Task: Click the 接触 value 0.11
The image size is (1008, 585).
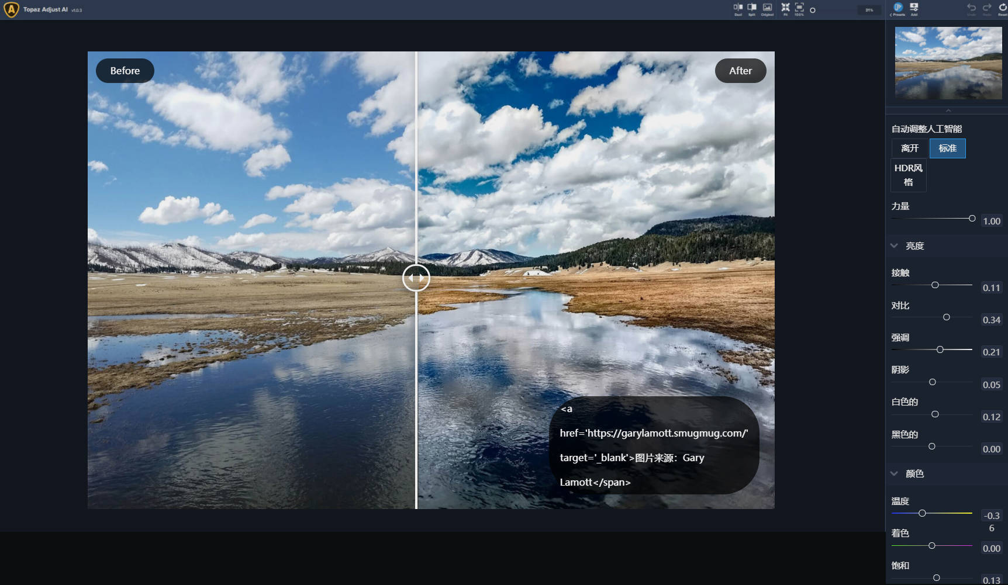Action: [992, 288]
